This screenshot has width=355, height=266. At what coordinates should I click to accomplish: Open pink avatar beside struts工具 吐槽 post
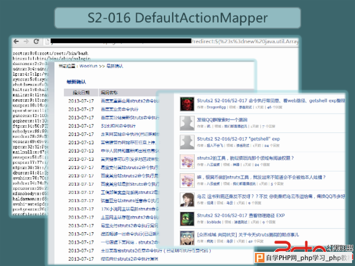[187, 180]
